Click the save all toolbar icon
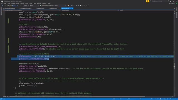Screen dimensions: 178x100 pos(15,6)
